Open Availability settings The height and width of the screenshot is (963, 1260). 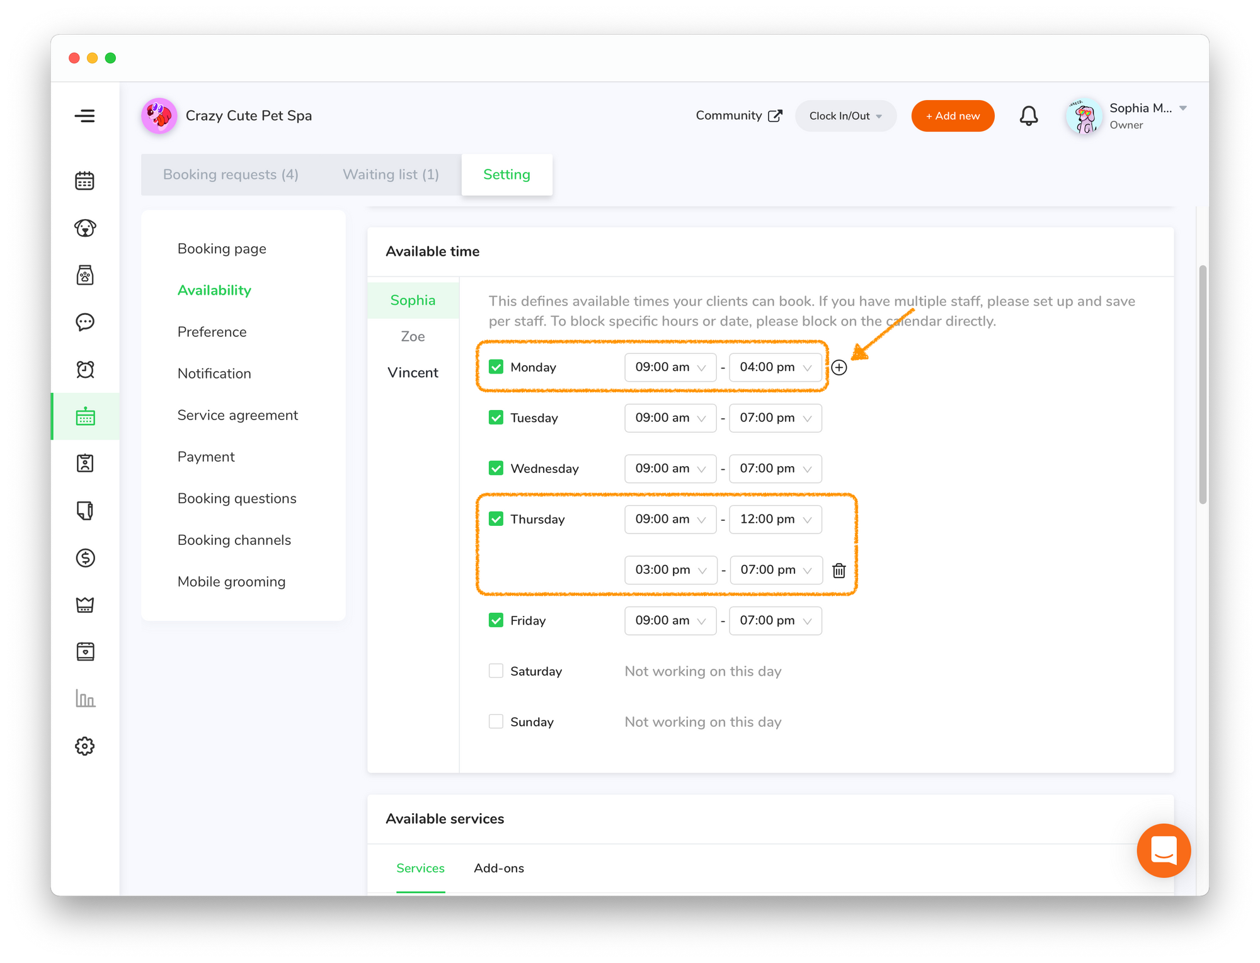(214, 290)
